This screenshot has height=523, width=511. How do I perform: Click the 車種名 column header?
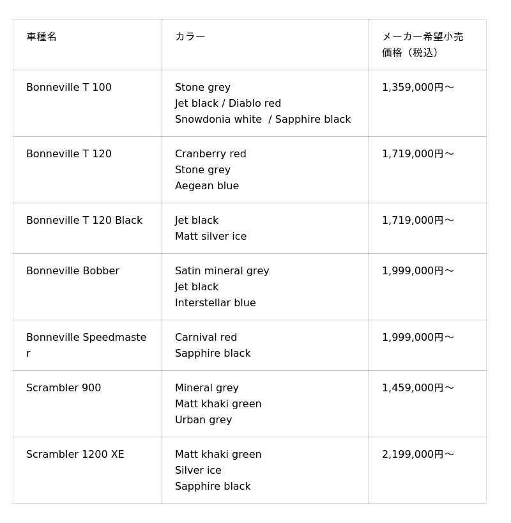[42, 37]
